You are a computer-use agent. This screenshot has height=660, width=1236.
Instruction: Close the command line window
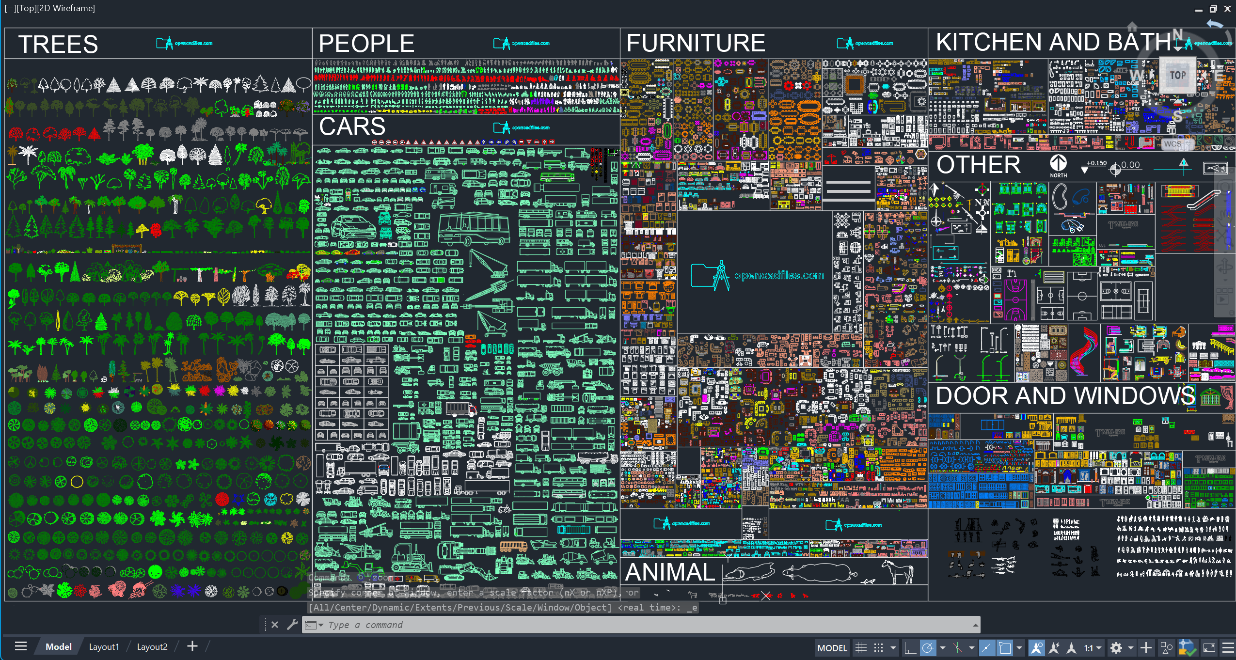click(x=275, y=625)
